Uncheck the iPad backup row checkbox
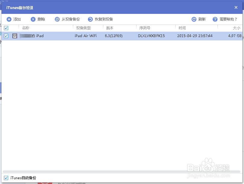 pos(6,36)
